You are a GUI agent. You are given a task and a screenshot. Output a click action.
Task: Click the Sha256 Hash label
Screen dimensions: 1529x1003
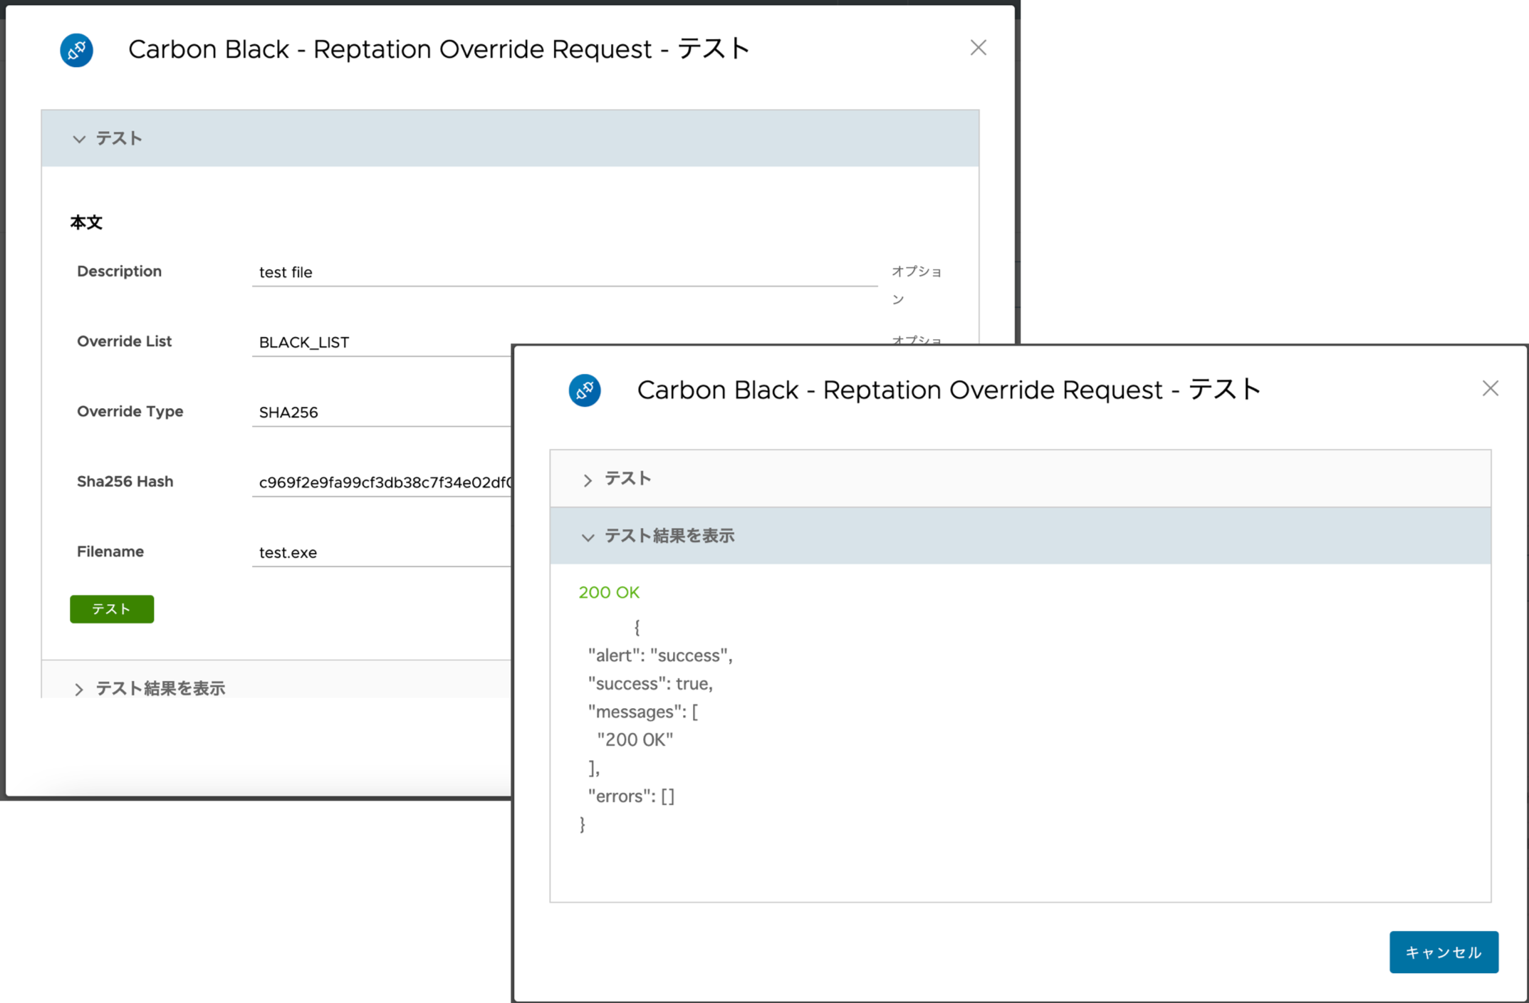coord(125,482)
